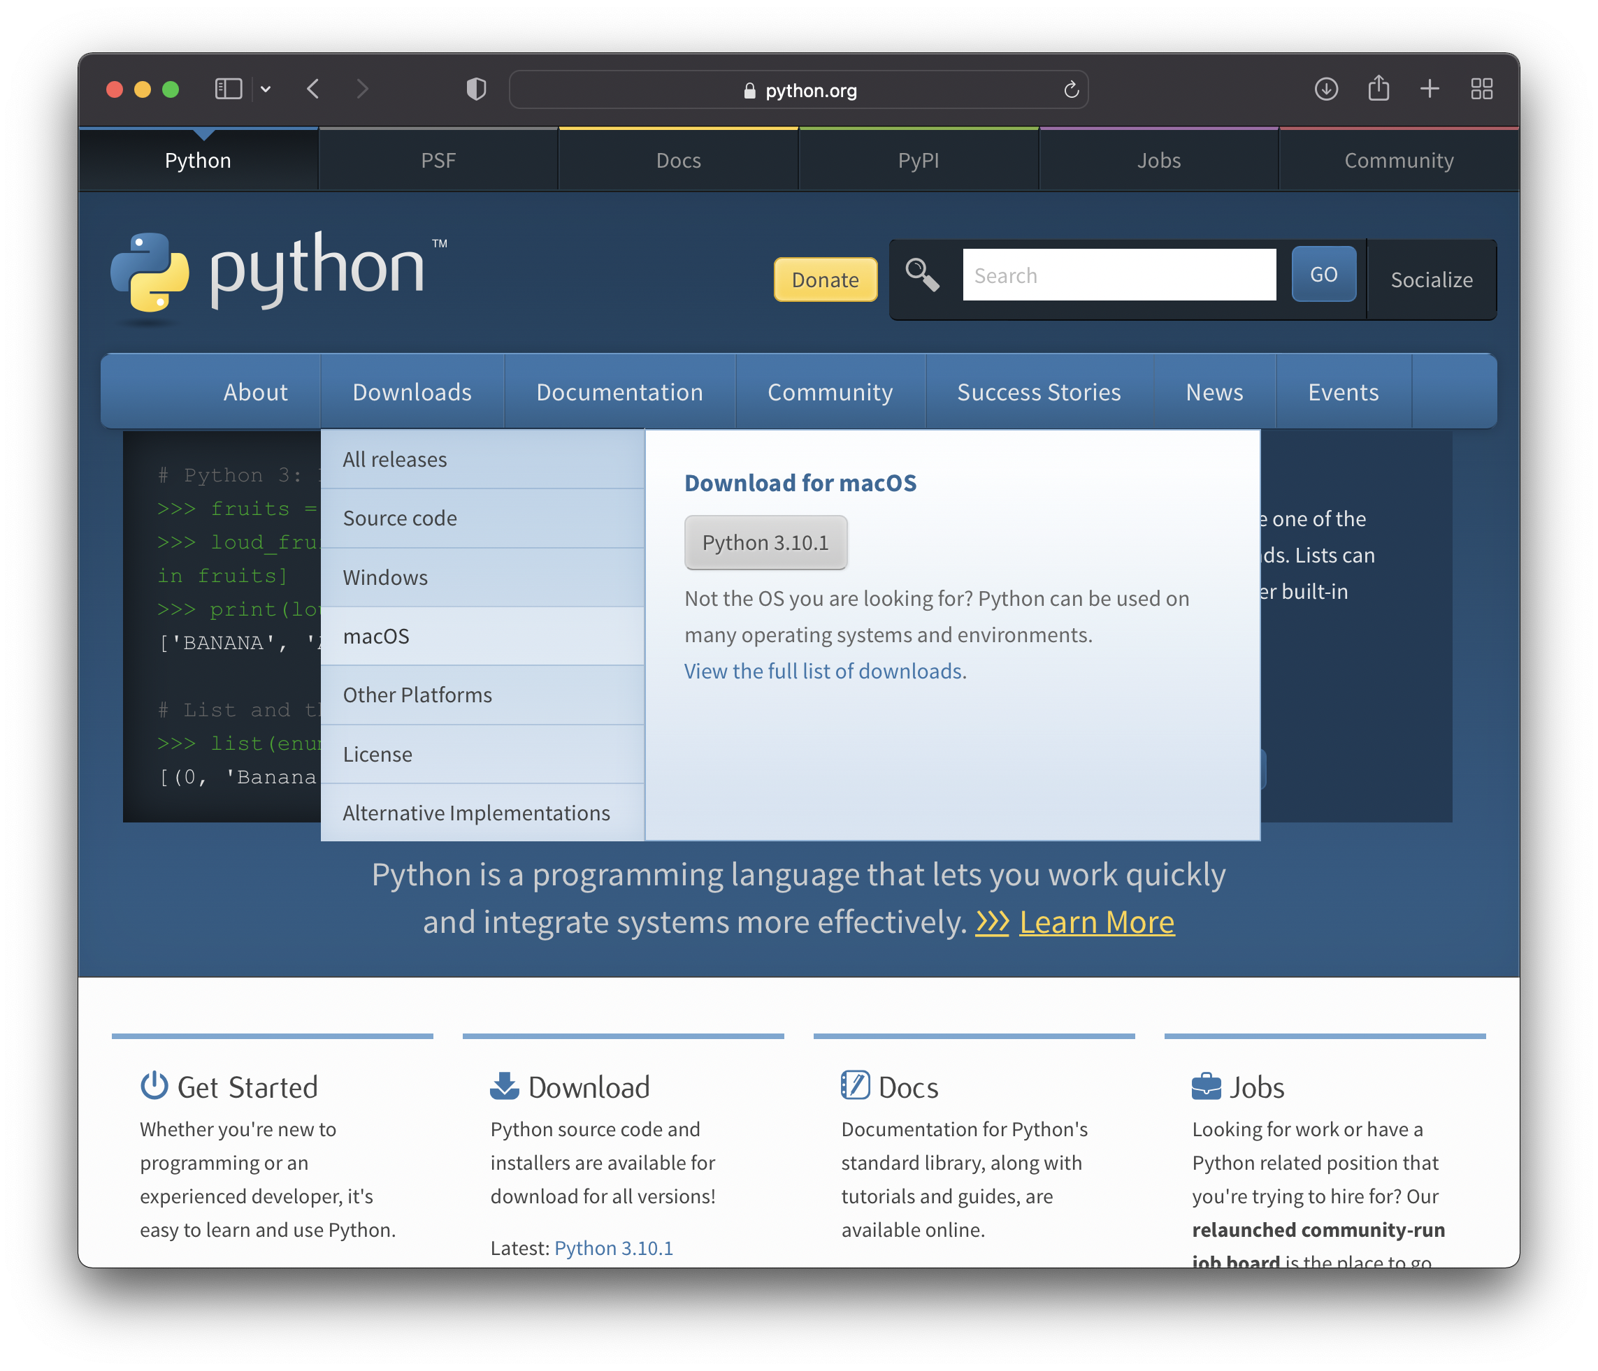Follow View the full list of downloads link

pyautogui.click(x=826, y=671)
